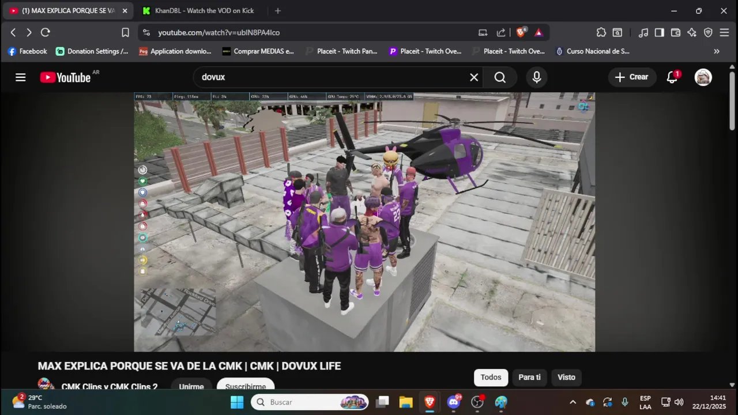Viewport: 738px width, 415px height.
Task: Open the Brave Rewards triangle icon
Action: (539, 33)
